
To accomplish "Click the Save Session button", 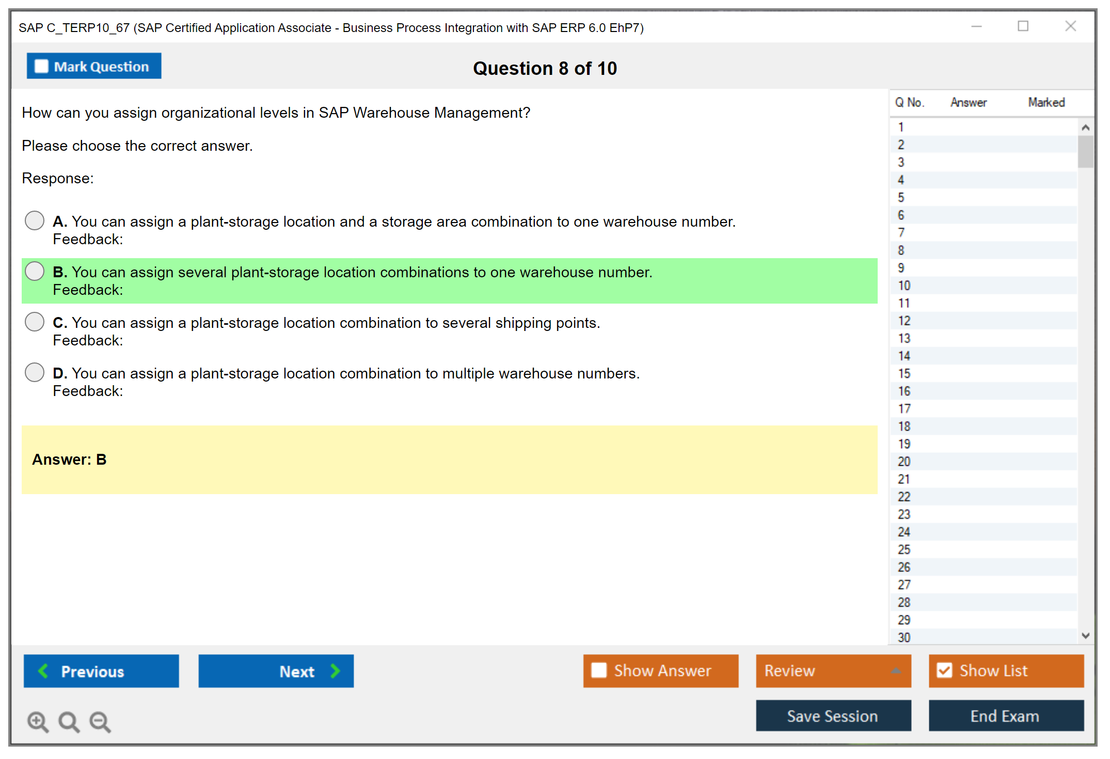I will [x=833, y=716].
